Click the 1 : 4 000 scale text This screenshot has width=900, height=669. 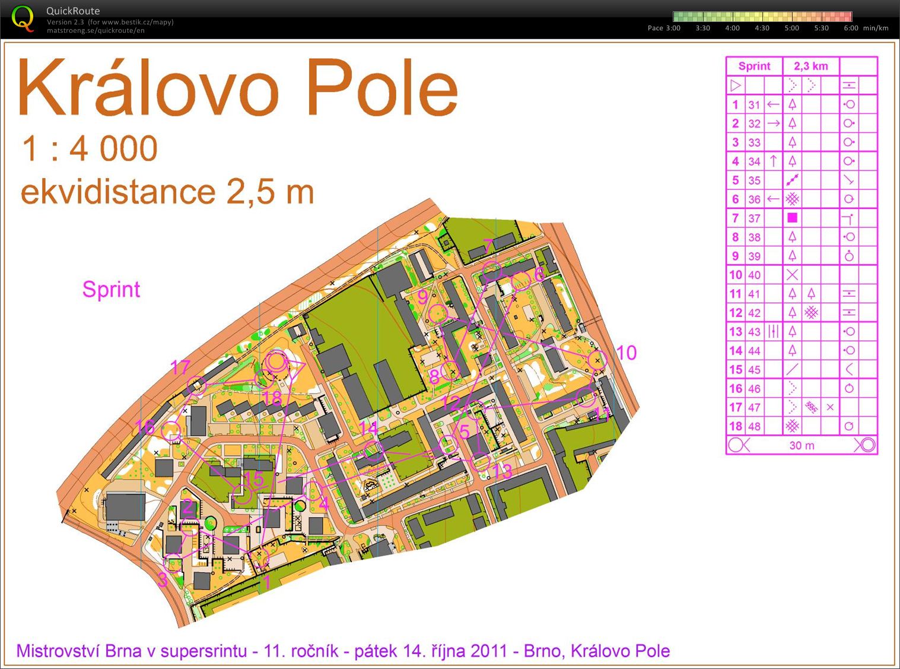pos(90,148)
